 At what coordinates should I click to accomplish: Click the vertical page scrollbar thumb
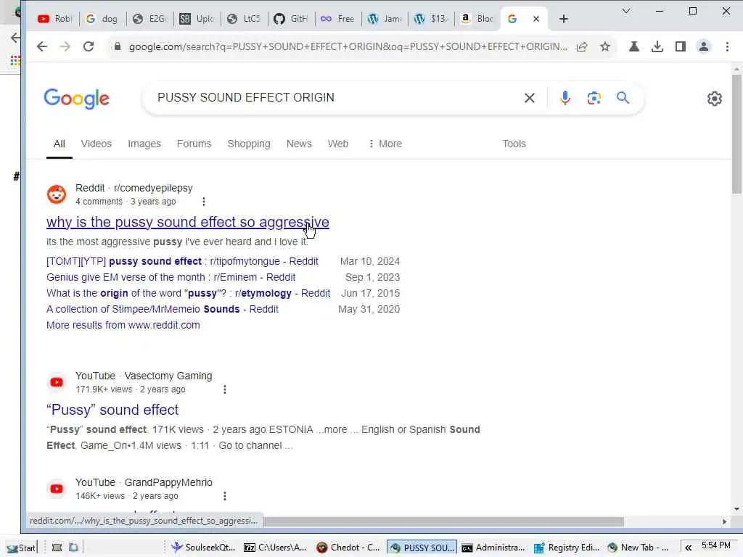click(736, 133)
